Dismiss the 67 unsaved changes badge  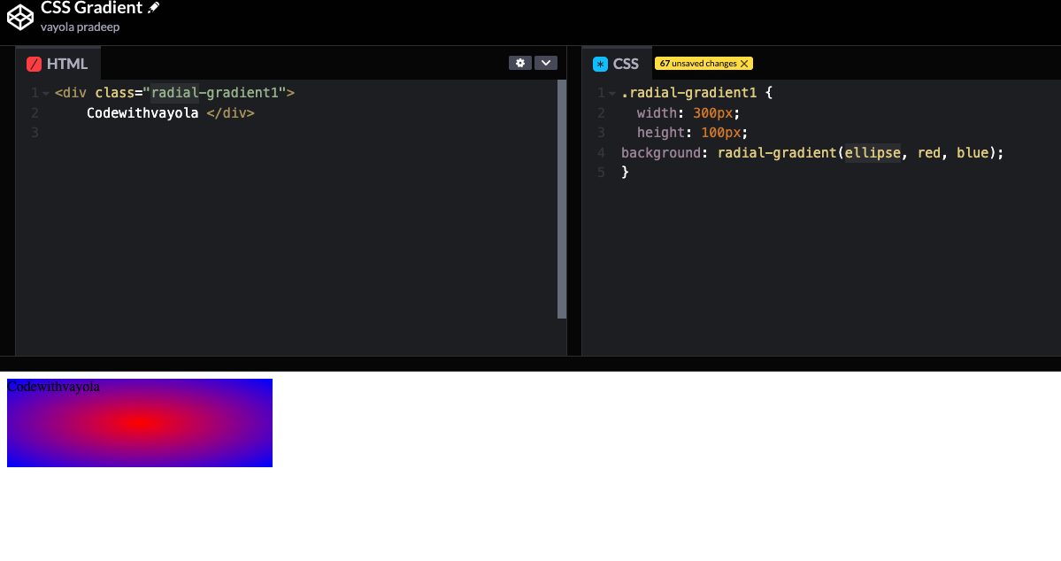pyautogui.click(x=744, y=64)
